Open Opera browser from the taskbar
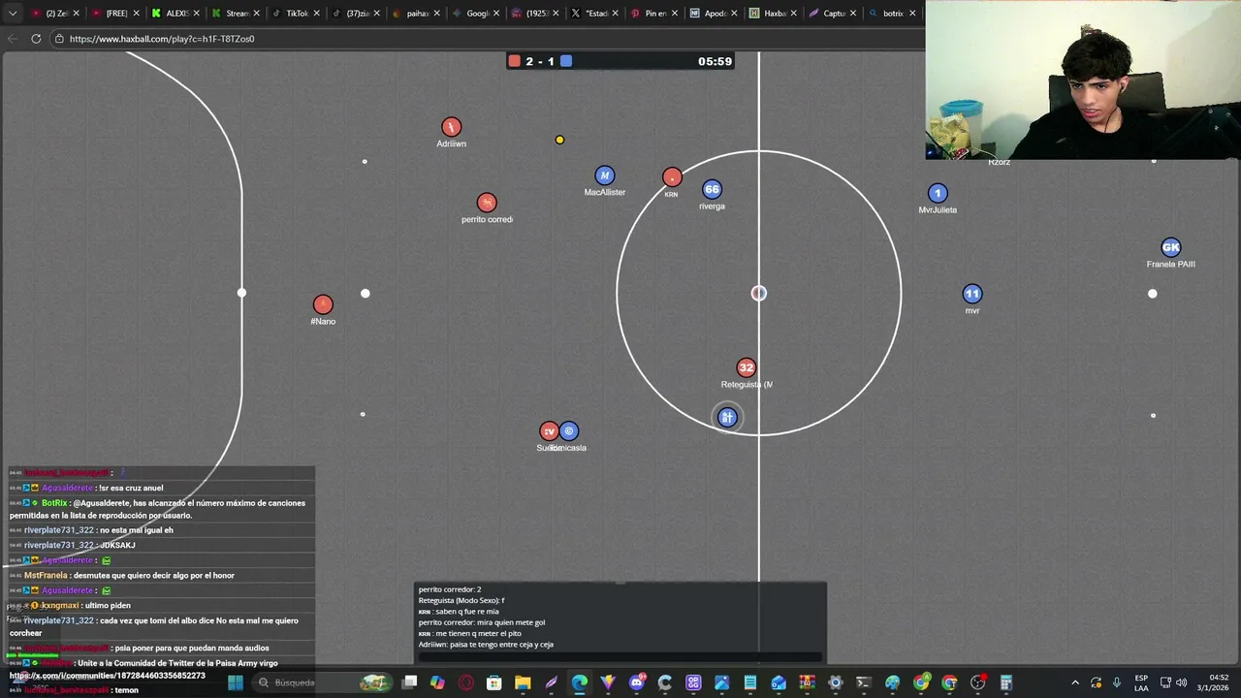The height and width of the screenshot is (698, 1241). tap(466, 682)
